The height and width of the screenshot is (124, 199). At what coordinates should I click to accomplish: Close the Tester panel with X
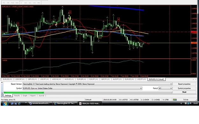[x=2, y=82]
